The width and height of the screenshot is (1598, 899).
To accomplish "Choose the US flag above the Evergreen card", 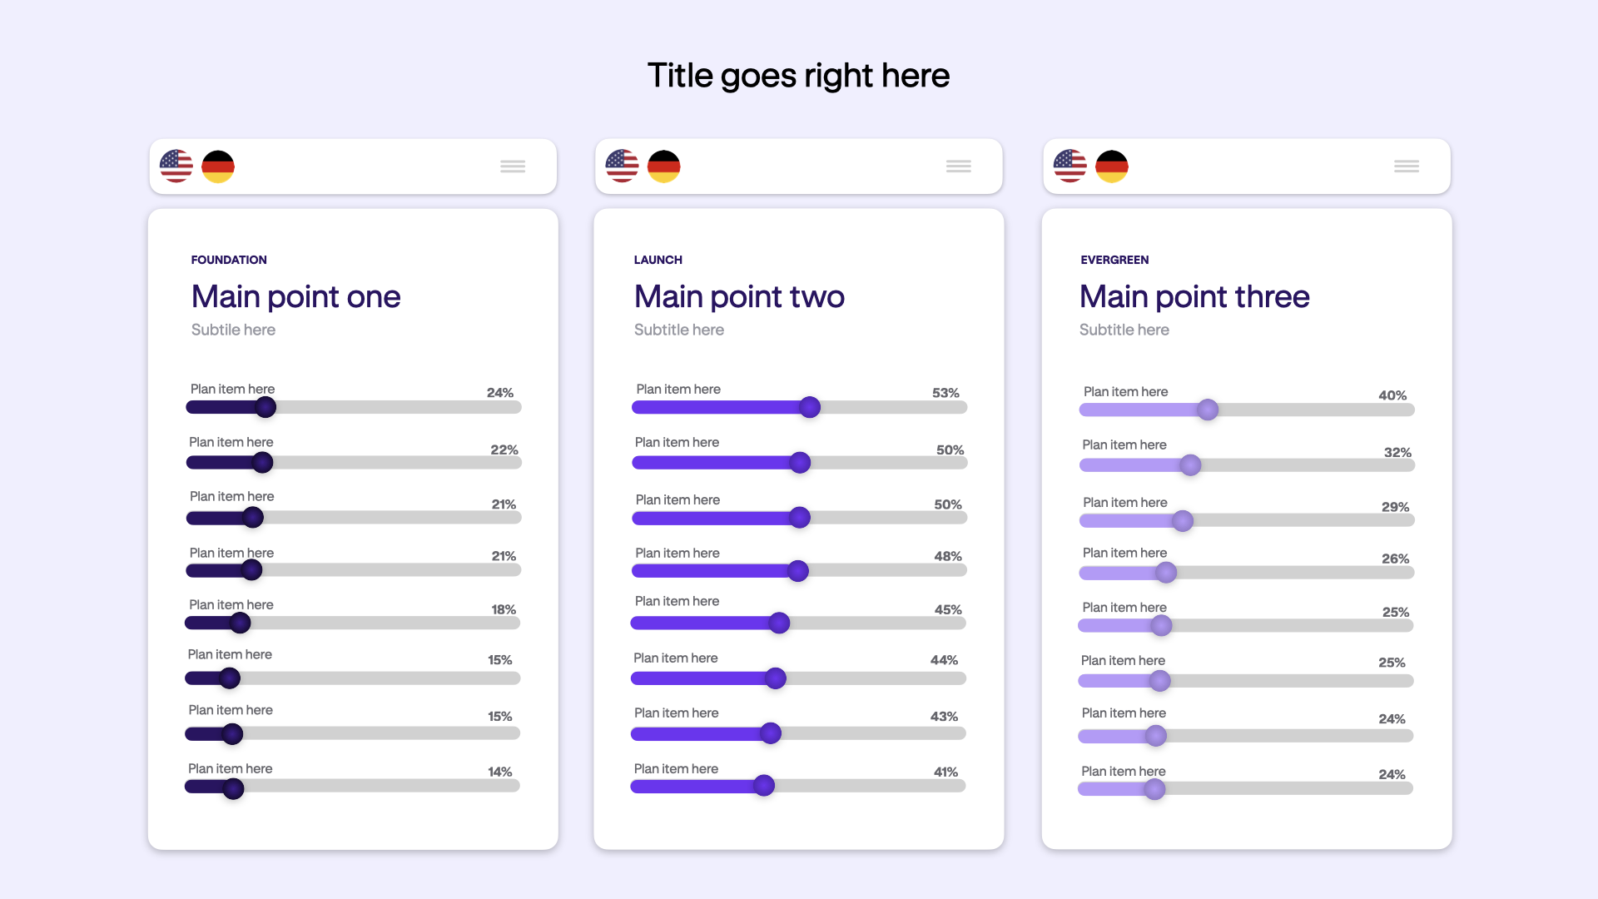I will [1070, 166].
